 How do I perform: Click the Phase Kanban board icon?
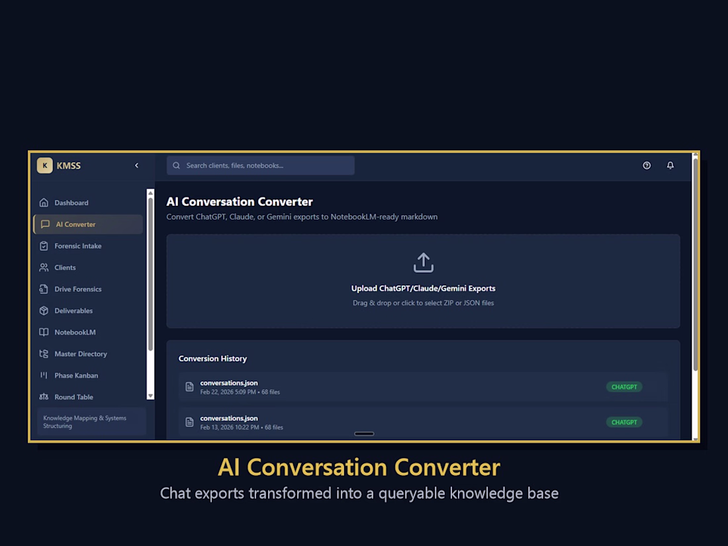click(44, 375)
